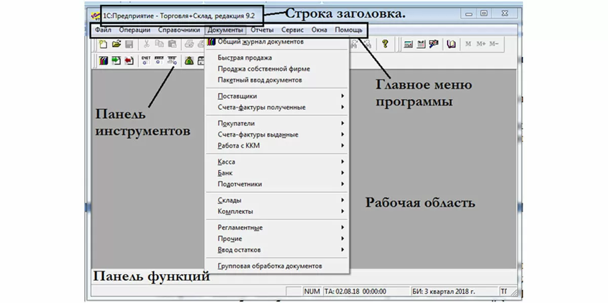Select Групповая обработка документов
608x303 pixels.
pos(277,266)
